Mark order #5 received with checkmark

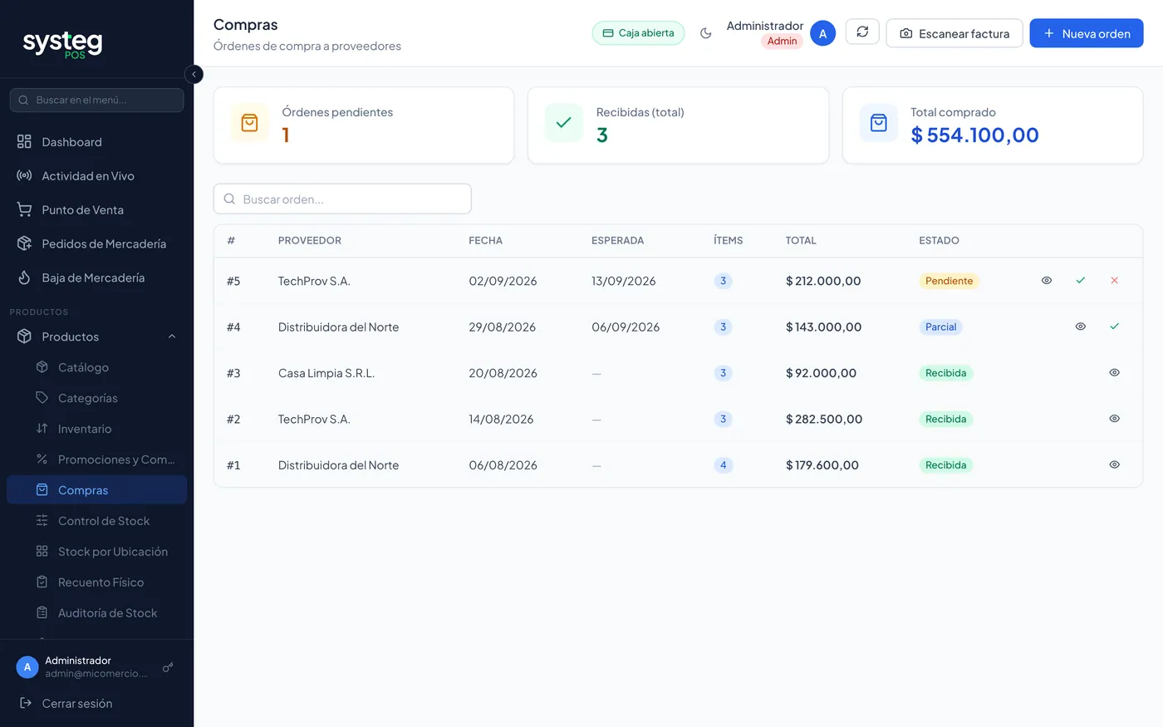1081,281
